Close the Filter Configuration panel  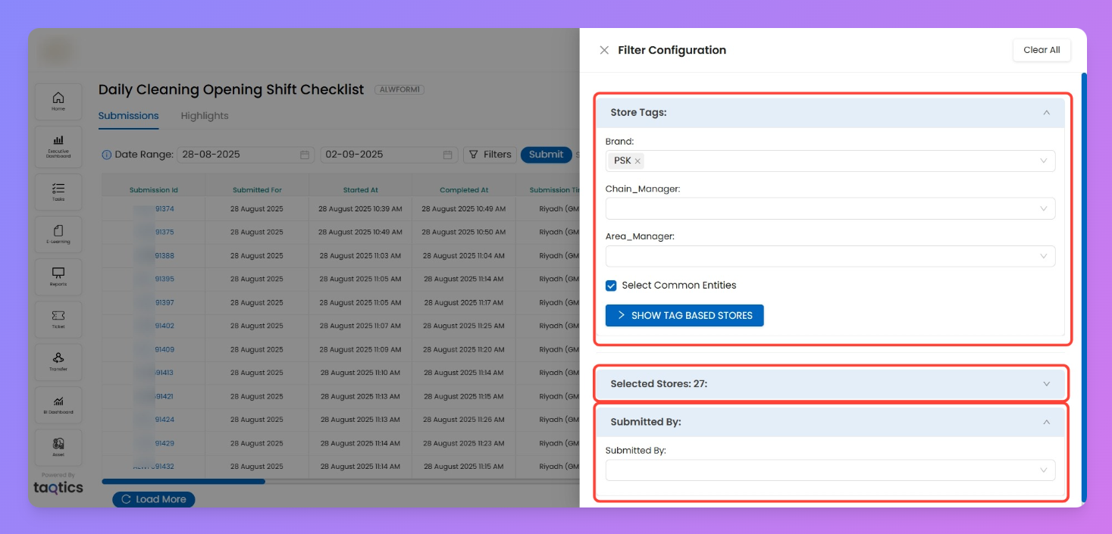[604, 50]
